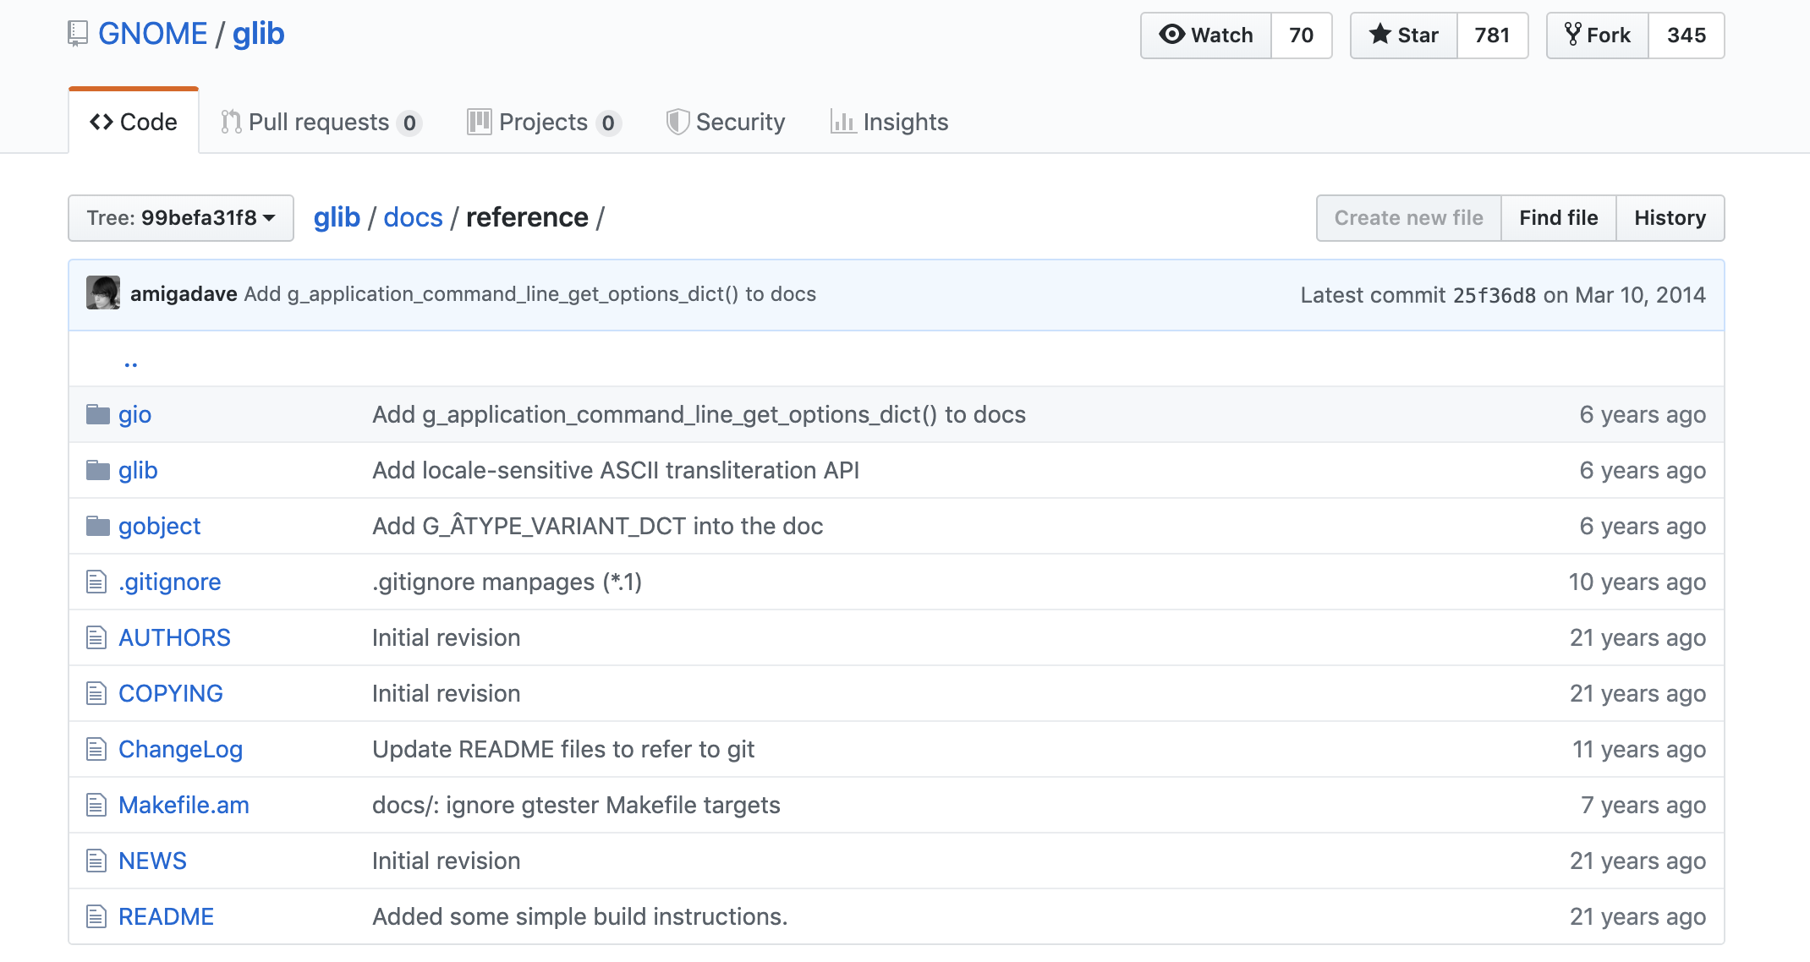Image resolution: width=1810 pixels, height=962 pixels.
Task: Open latest commit message in the header bar
Action: click(x=530, y=293)
